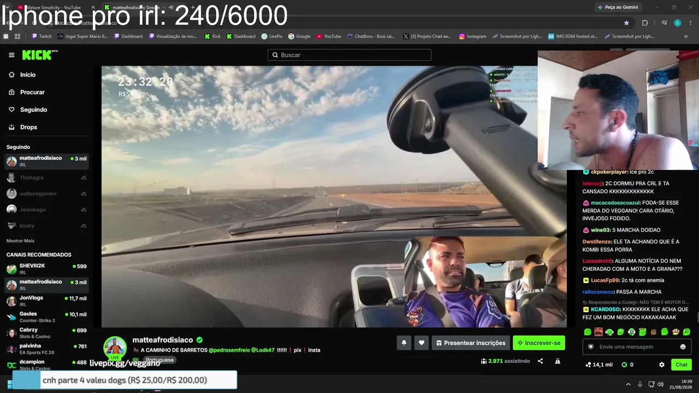
Task: Click the Kicks balance icon
Action: pyautogui.click(x=624, y=365)
